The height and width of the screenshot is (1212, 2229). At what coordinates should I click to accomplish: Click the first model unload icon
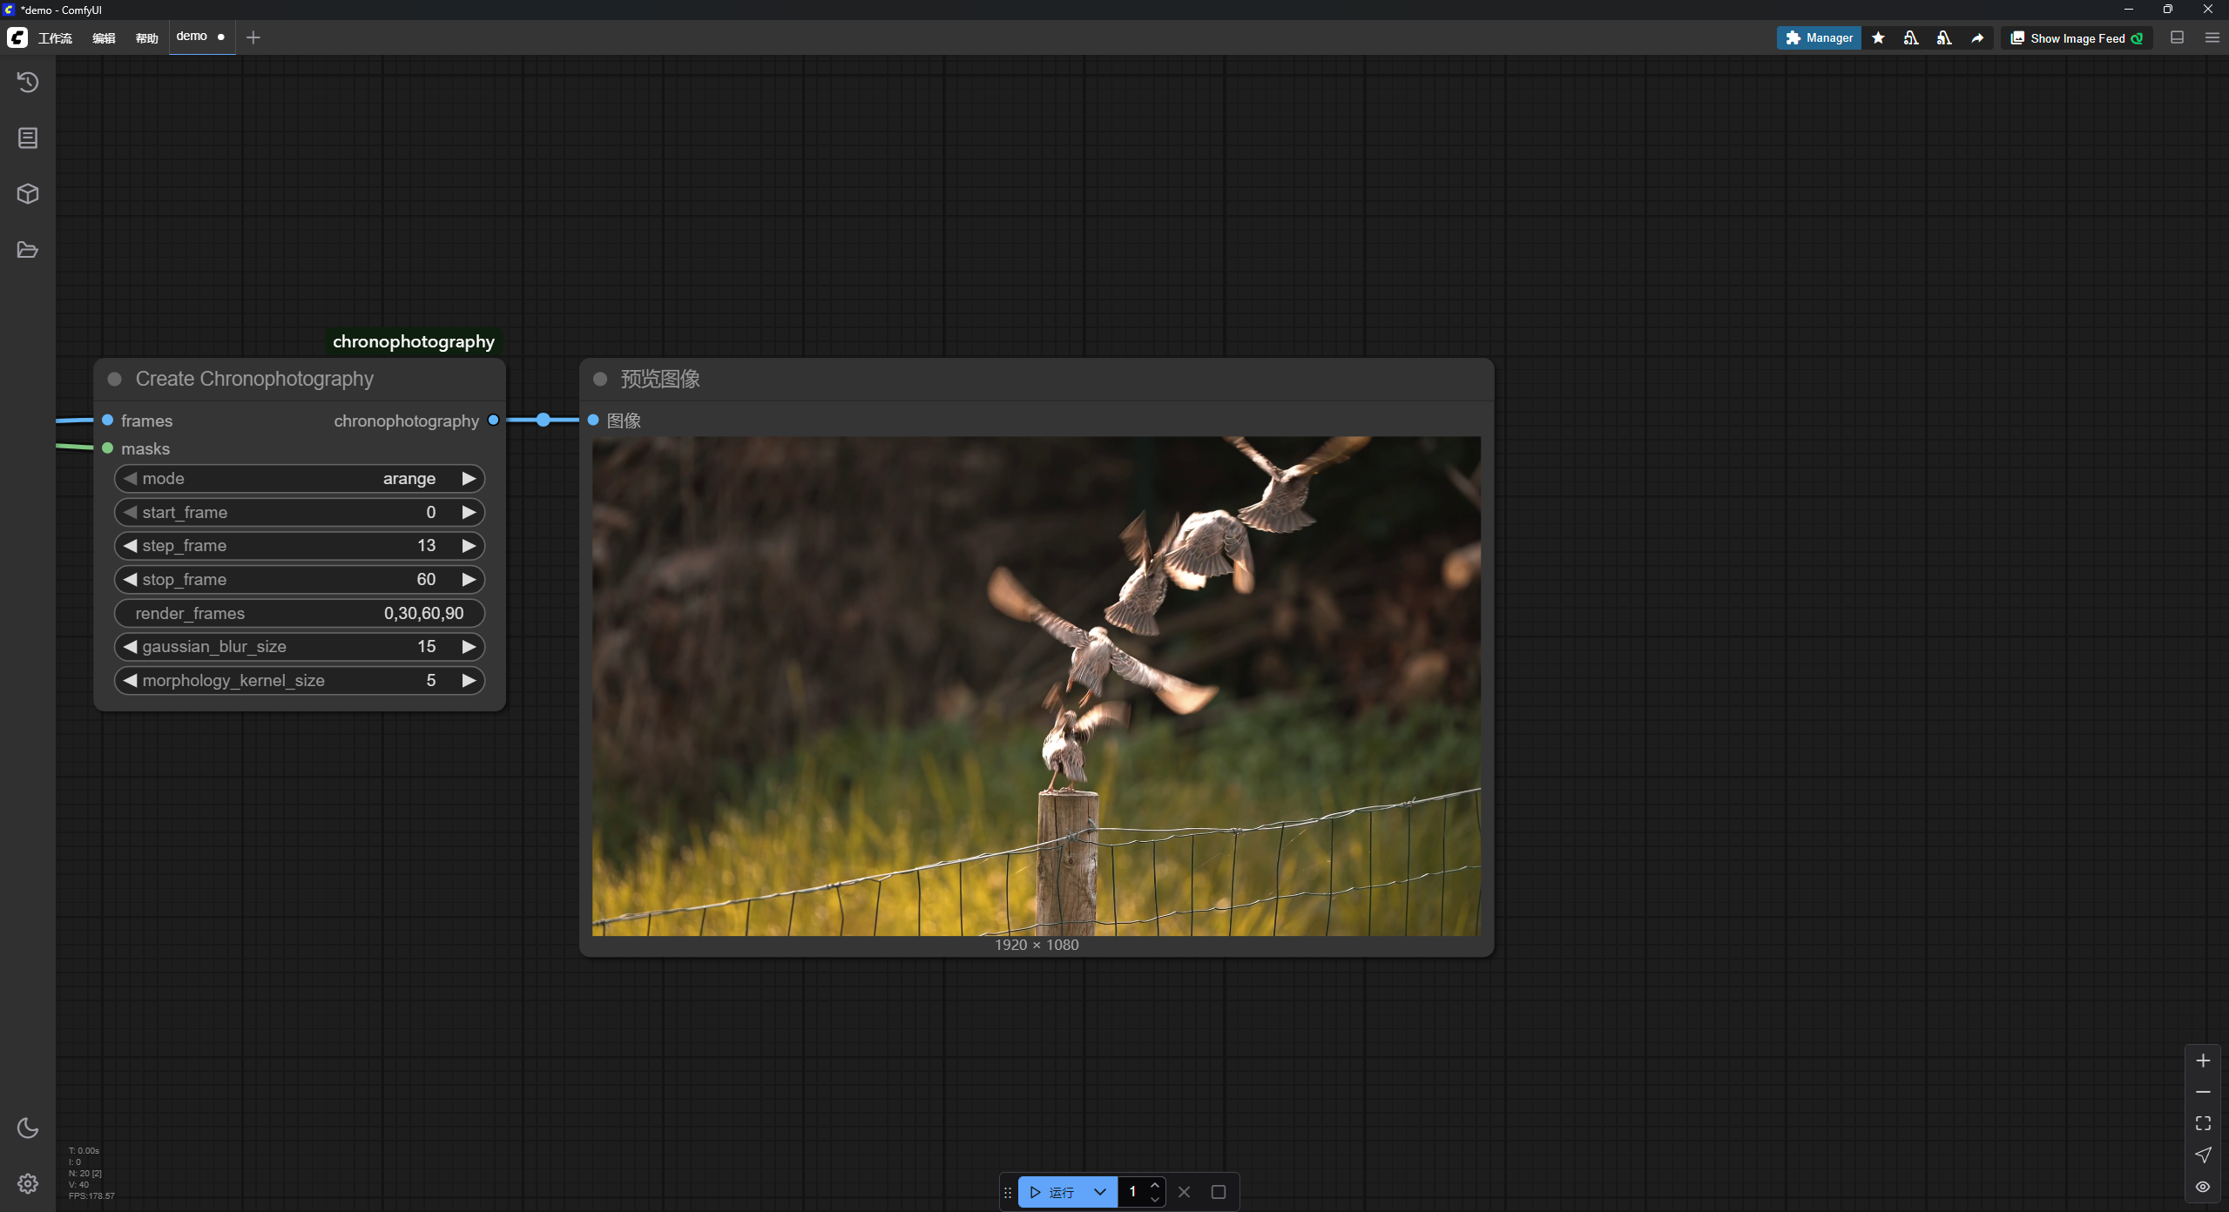(x=1911, y=38)
